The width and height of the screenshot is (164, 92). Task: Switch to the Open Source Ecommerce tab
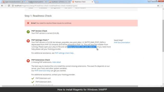13,2
